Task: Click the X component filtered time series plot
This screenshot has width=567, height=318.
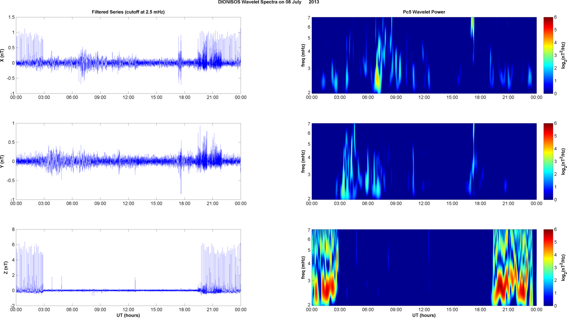Action: click(x=128, y=55)
